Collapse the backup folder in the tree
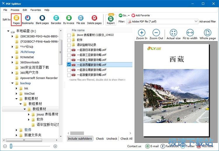 pyautogui.click(x=13, y=83)
